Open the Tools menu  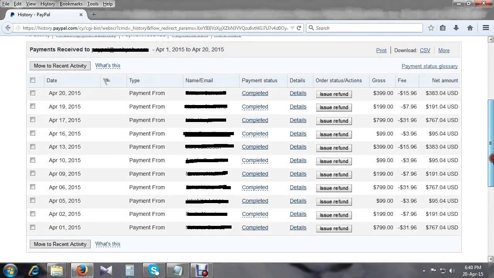click(x=93, y=4)
